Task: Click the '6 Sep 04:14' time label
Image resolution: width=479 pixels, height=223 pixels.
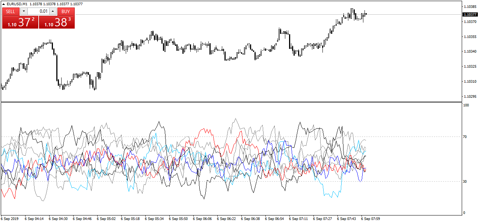Action: 34,218
